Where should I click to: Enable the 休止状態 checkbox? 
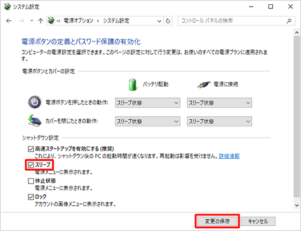pos(31,181)
